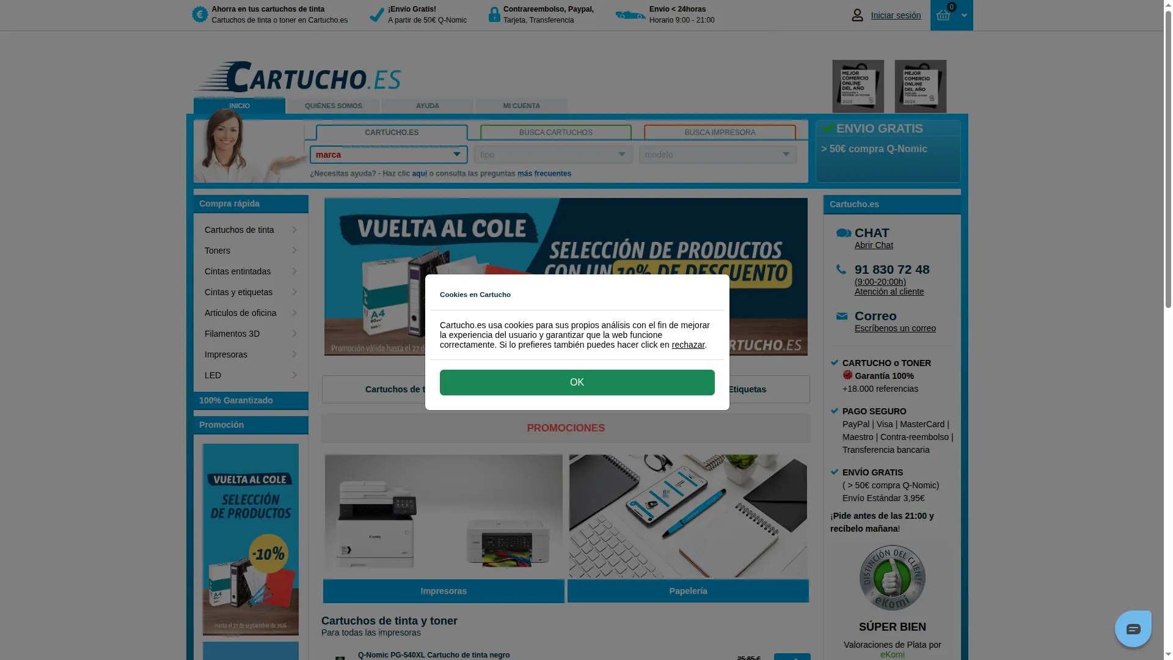
Task: Click the chat bubbles icon next to CHAT
Action: [844, 233]
